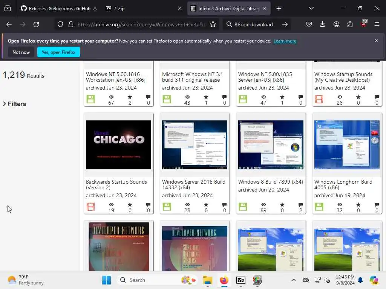Submit the 86box download search arrow
The width and height of the screenshot is (386, 289).
pos(285,24)
